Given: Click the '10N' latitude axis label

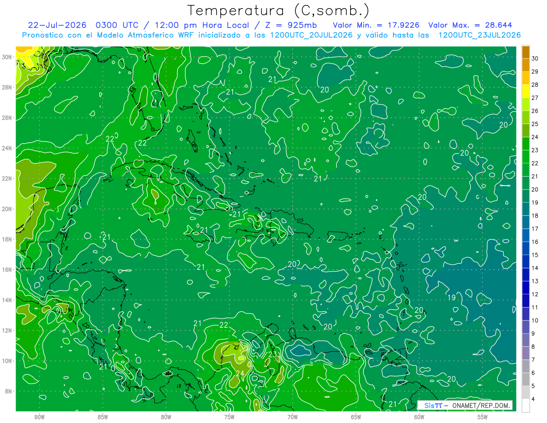Looking at the screenshot, I should pyautogui.click(x=8, y=361).
